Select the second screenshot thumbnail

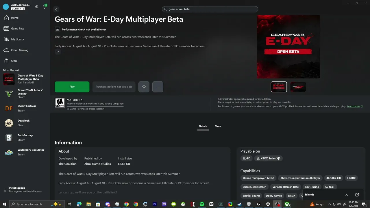298,87
